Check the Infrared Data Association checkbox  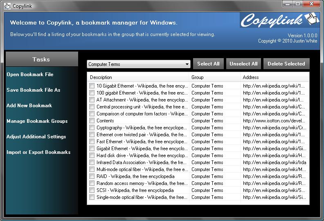pyautogui.click(x=92, y=162)
